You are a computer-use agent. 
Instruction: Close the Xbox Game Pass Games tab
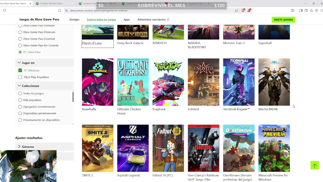[30, 4]
